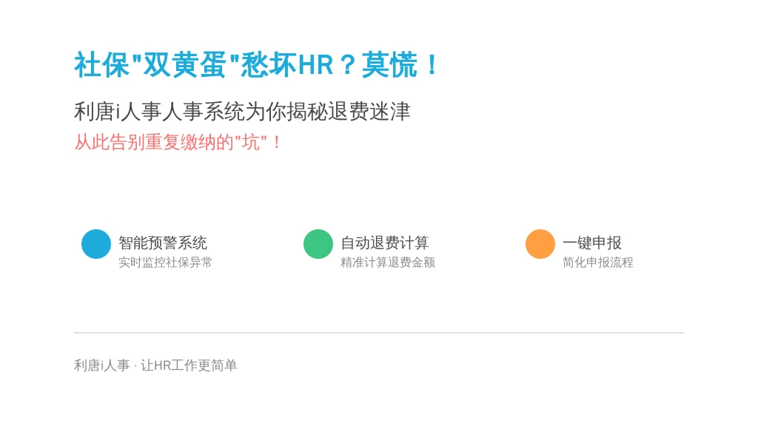758x426 pixels.
Task: Click the footer text 利唐i人事
Action: tap(102, 365)
